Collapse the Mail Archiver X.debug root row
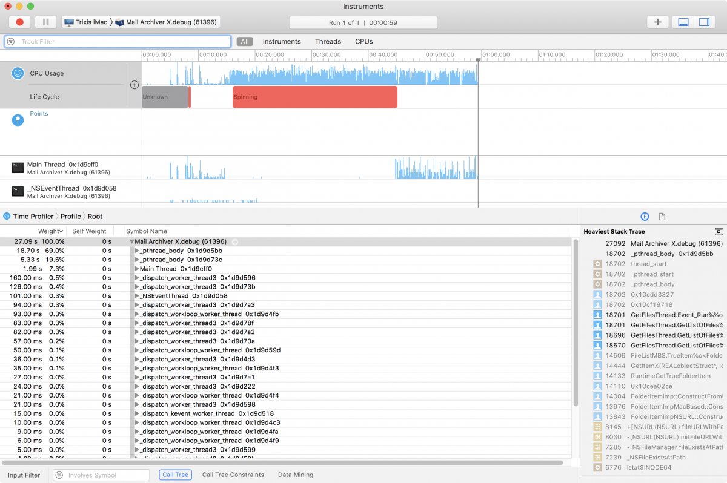 pyautogui.click(x=132, y=241)
